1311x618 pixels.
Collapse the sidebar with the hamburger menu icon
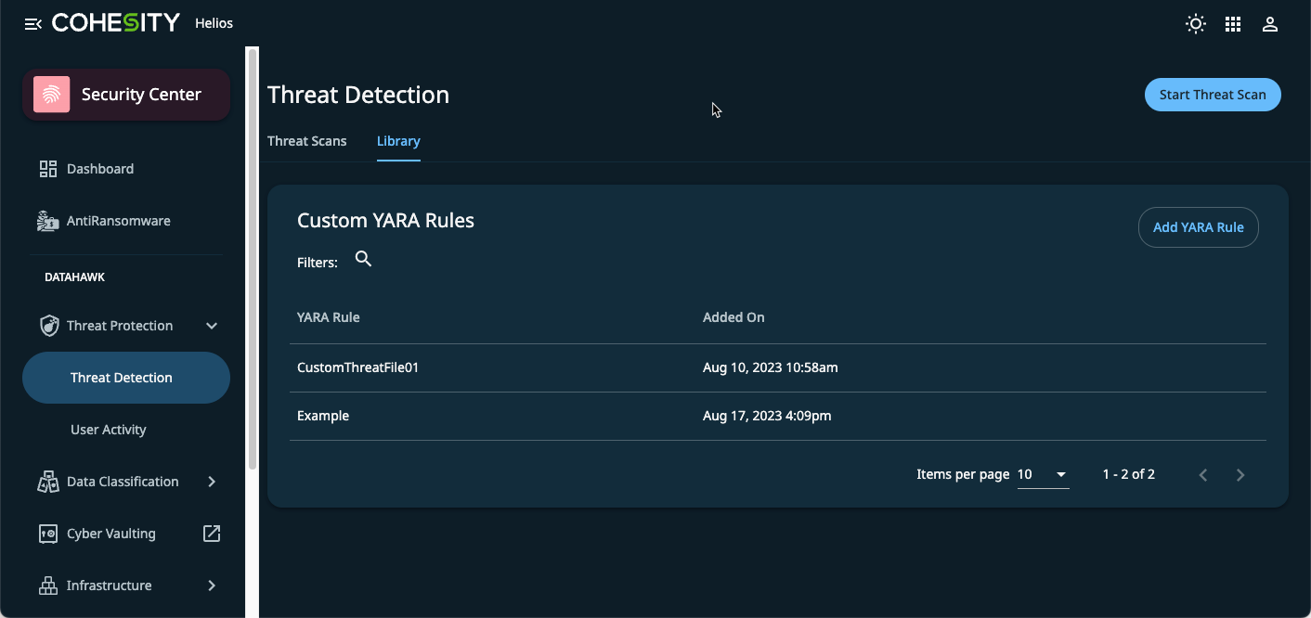[x=32, y=24]
